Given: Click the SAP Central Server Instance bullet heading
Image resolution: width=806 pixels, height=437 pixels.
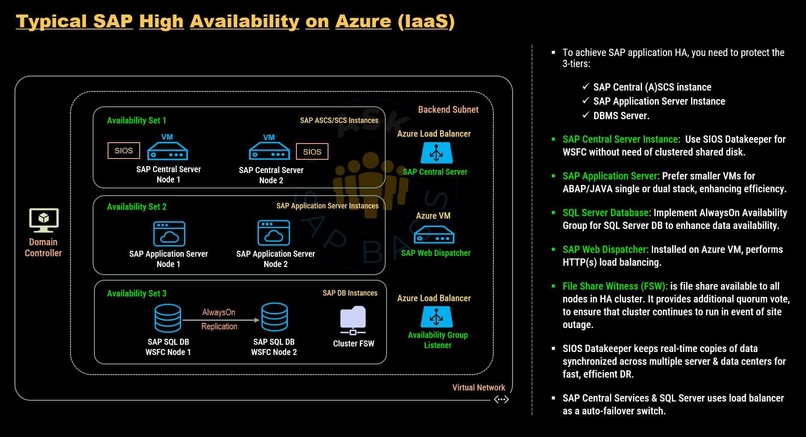Looking at the screenshot, I should (621, 139).
